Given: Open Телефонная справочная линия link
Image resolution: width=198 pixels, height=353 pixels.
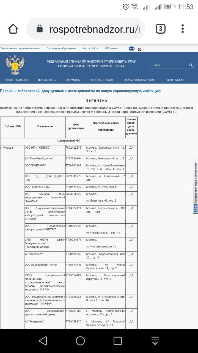Looking at the screenshot, I should pos(20,48).
